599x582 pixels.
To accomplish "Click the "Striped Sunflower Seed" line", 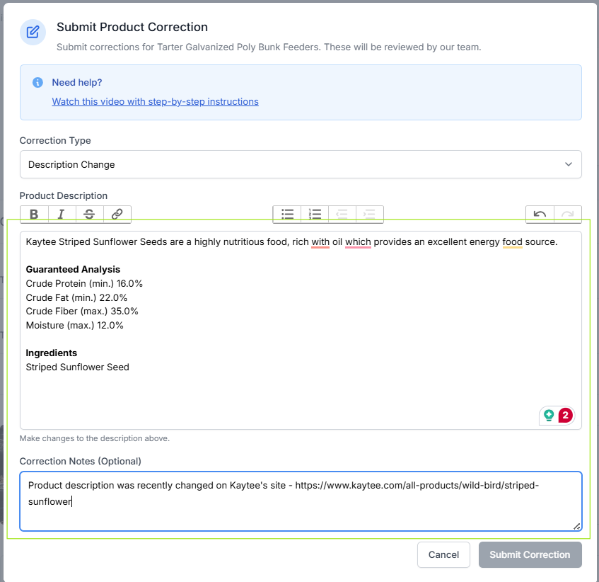I will 78,367.
